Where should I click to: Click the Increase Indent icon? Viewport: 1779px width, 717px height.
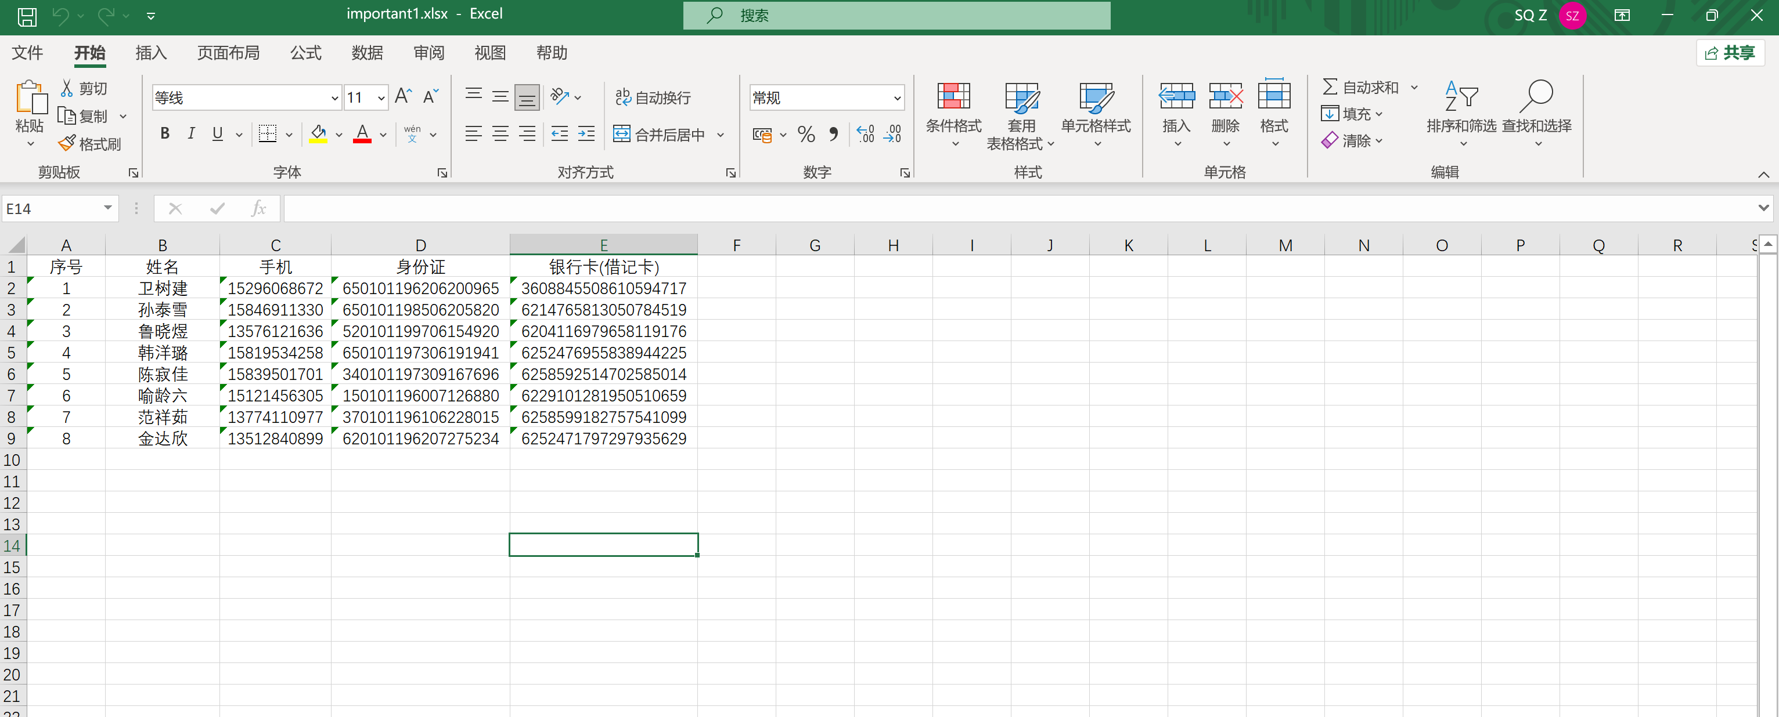586,134
